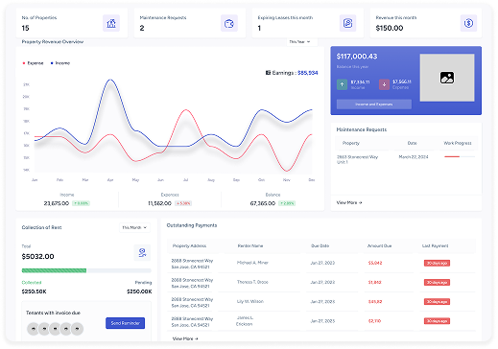This screenshot has width=498, height=349.
Task: Click the Collection of Rent total icon
Action: (142, 253)
